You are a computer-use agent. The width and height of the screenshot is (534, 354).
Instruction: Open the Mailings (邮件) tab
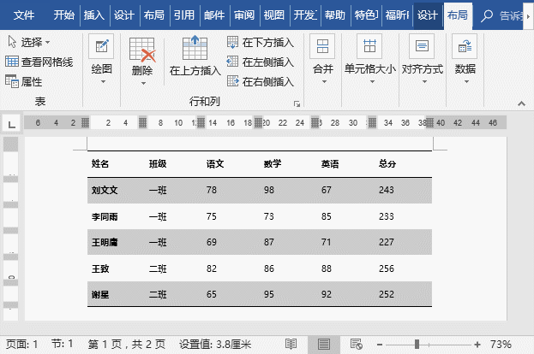[214, 15]
